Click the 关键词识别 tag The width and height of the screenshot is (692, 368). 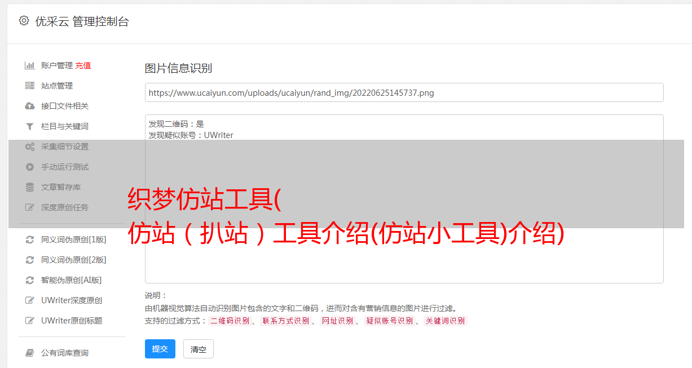445,321
